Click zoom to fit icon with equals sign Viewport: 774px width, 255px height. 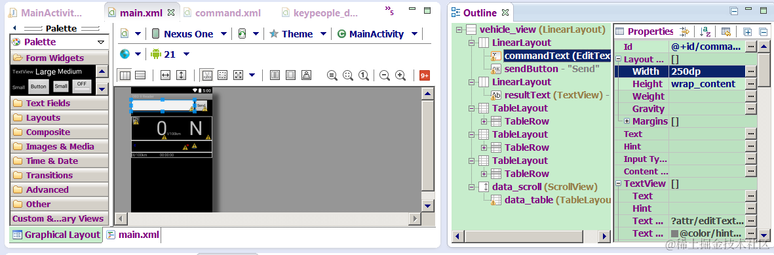click(332, 75)
